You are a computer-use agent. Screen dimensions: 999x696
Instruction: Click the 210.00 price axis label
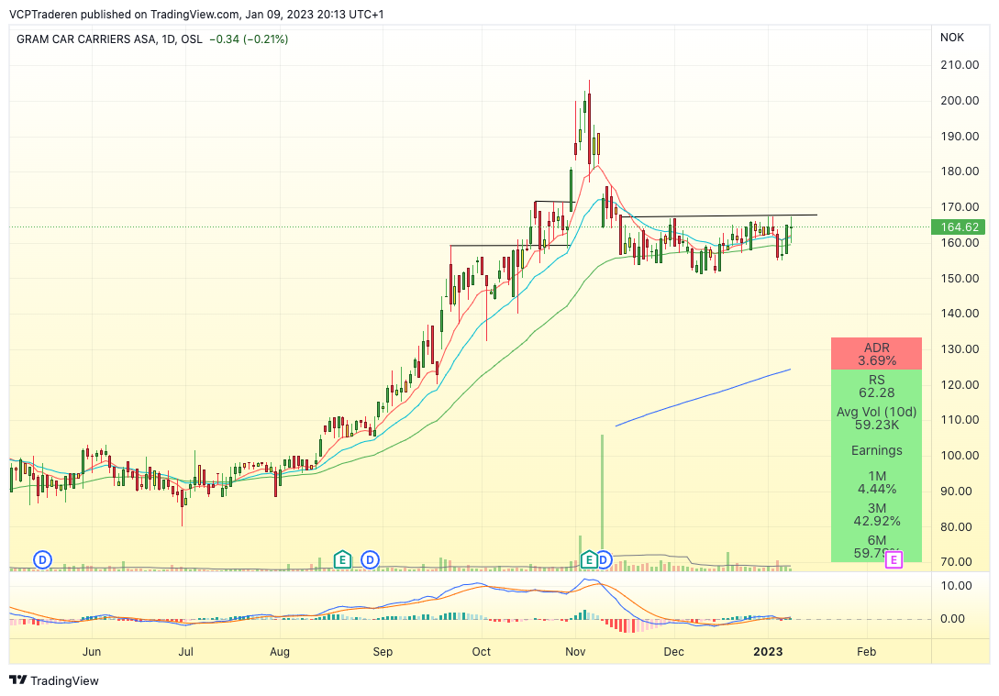[960, 65]
